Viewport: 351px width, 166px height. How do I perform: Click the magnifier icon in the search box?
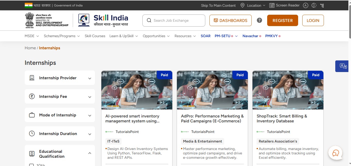point(149,20)
